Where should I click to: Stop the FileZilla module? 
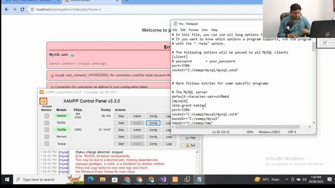tap(121, 130)
